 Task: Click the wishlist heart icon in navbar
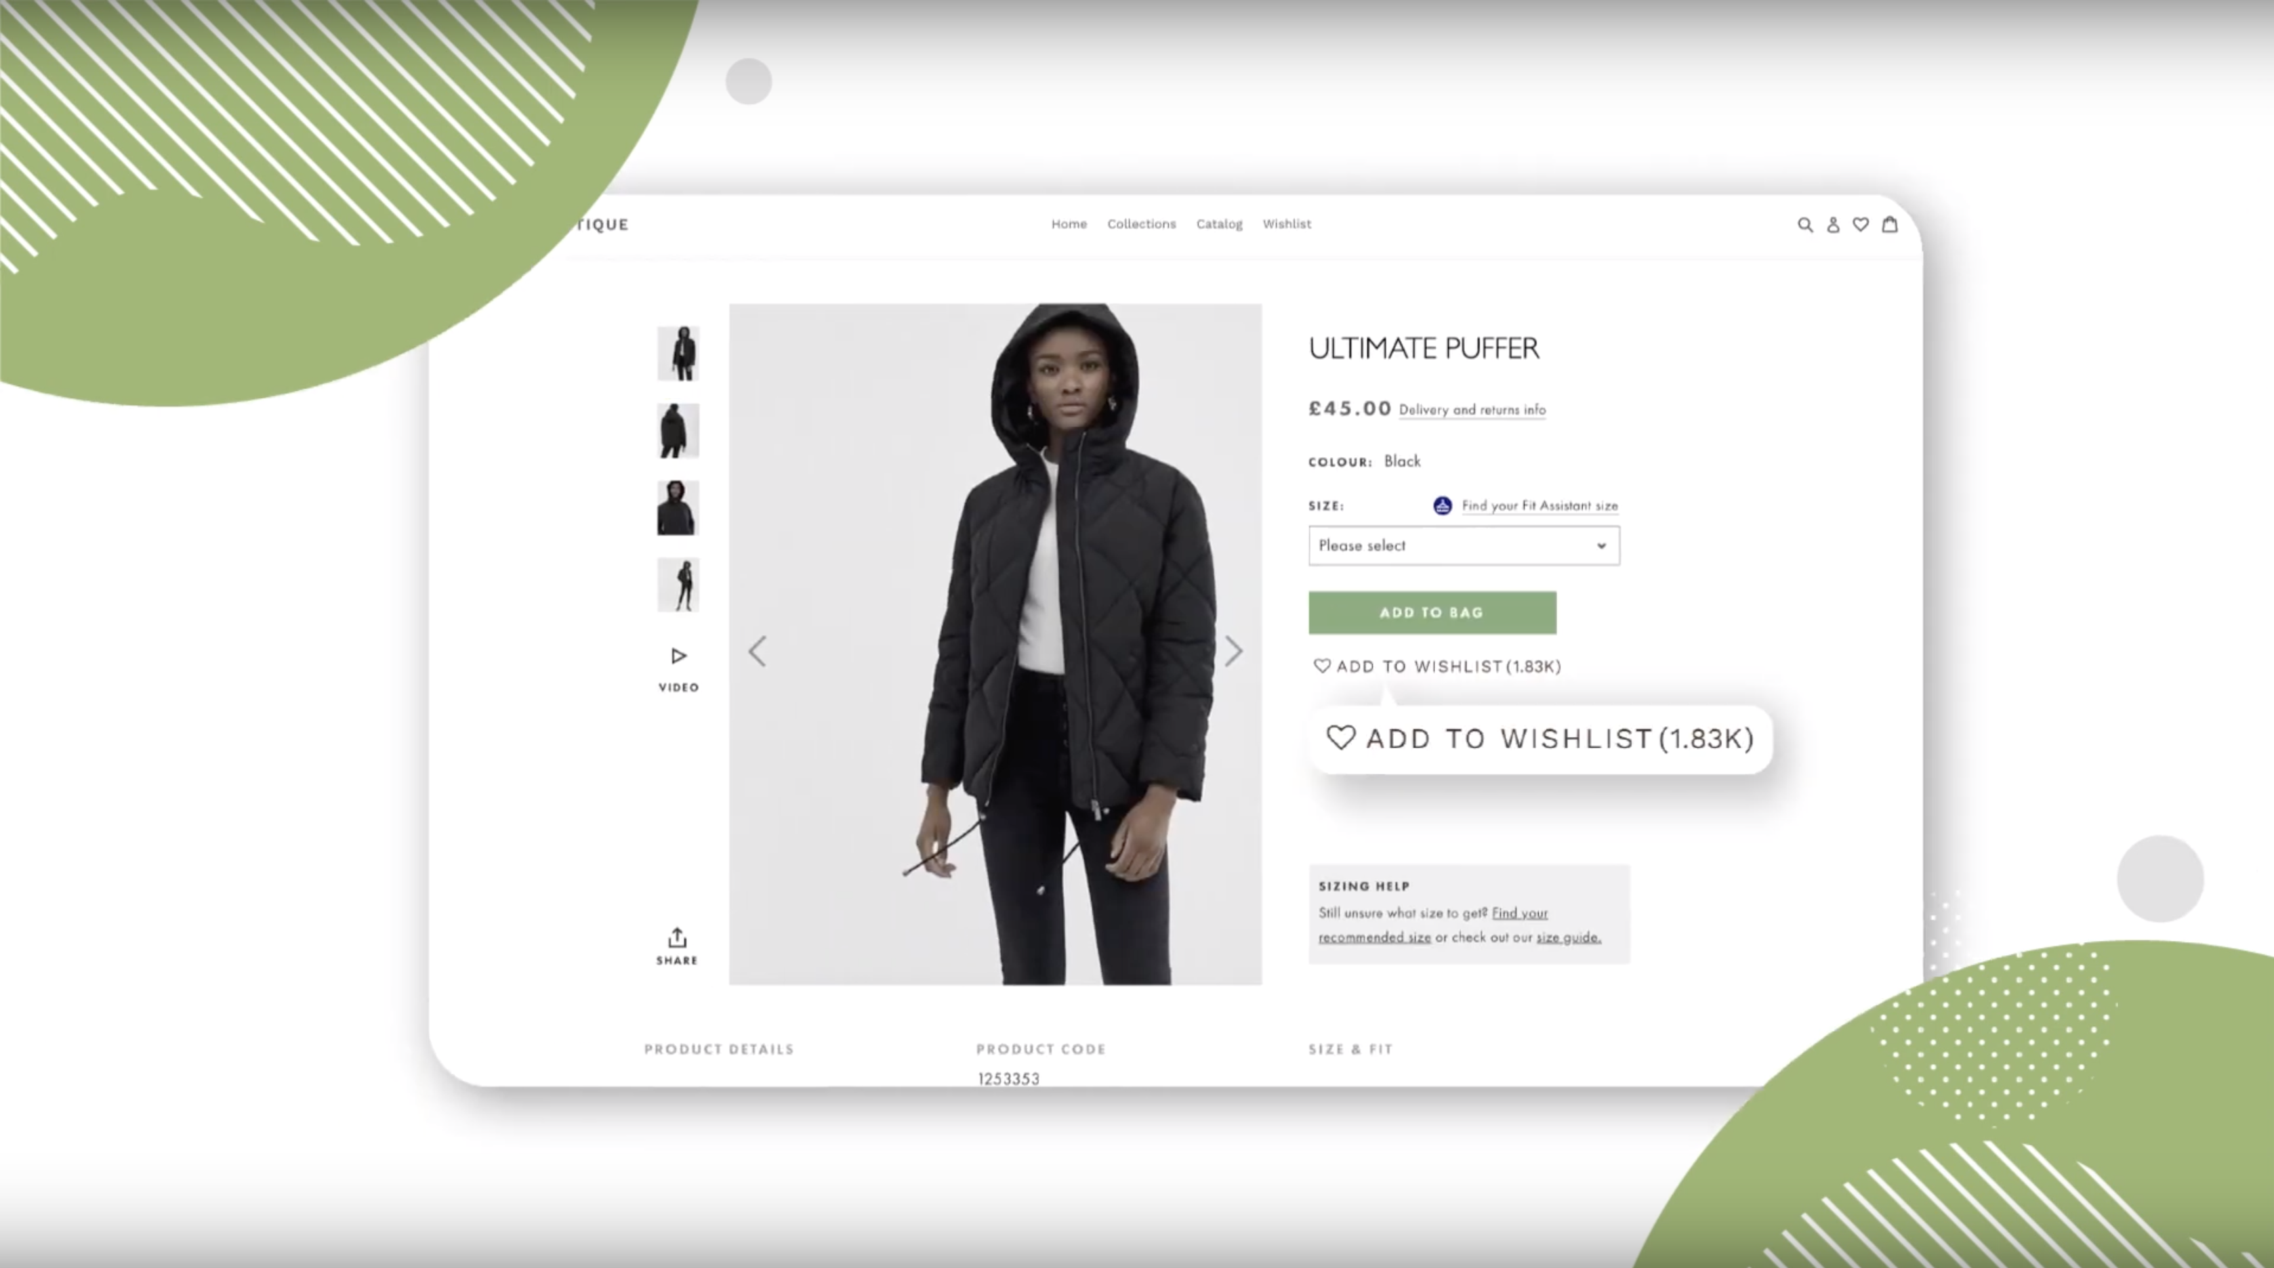tap(1860, 224)
